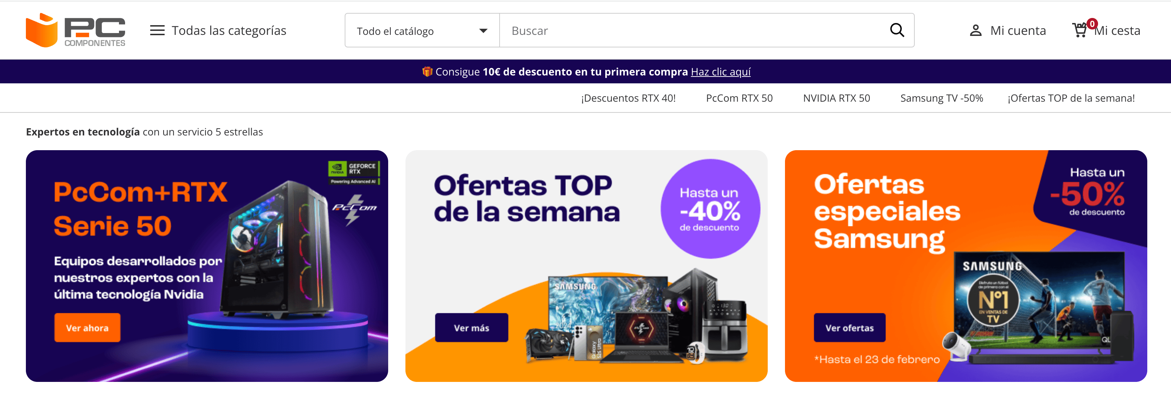Click the Ver ahora button
The width and height of the screenshot is (1171, 411).
point(87,327)
